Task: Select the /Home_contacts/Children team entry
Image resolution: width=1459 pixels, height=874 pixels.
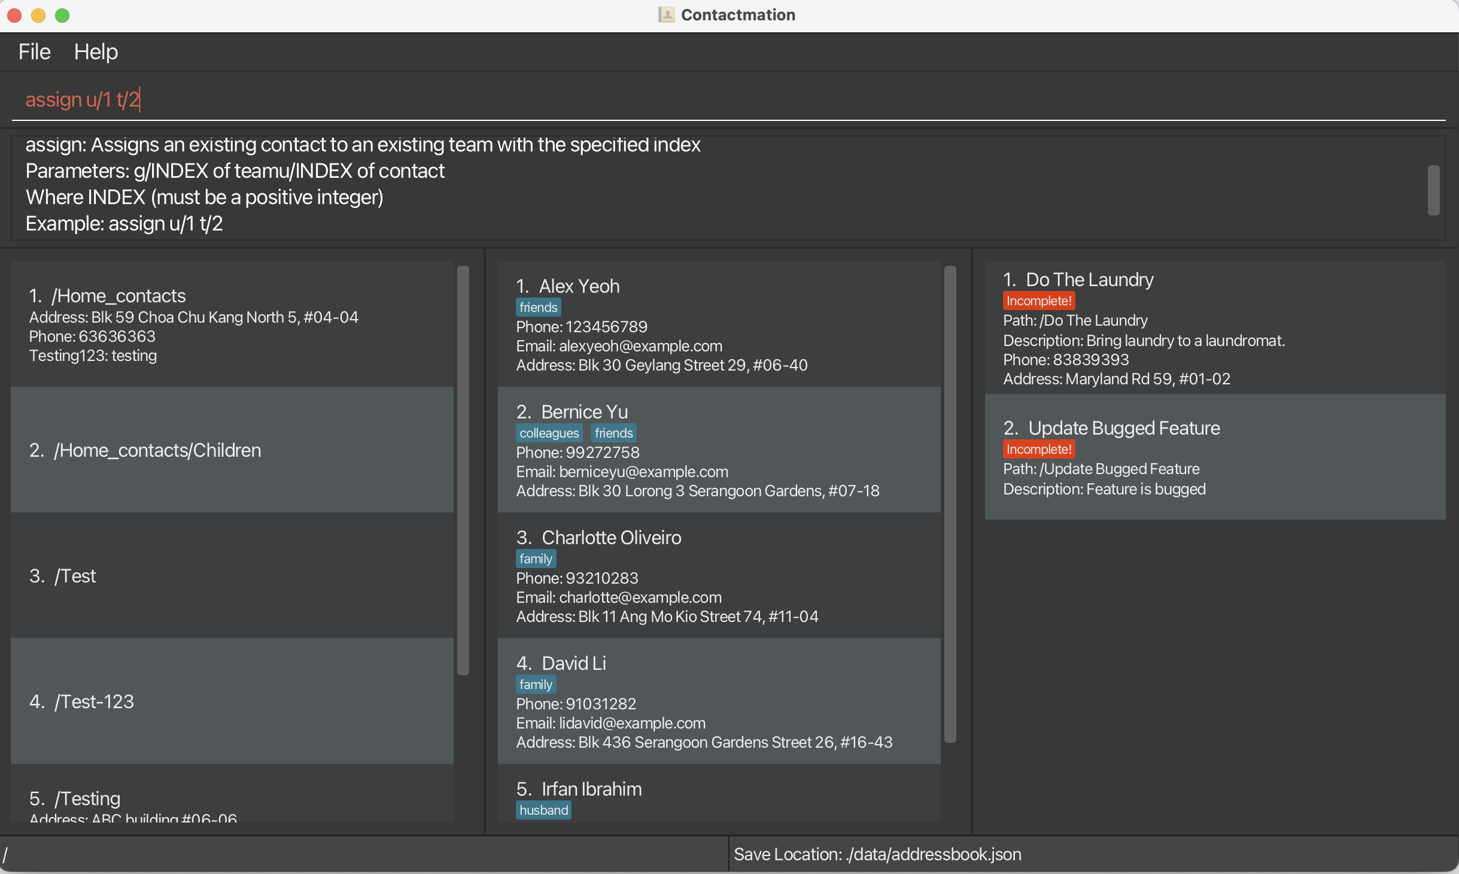Action: point(232,450)
